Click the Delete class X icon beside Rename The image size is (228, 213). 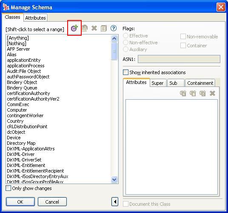coord(94,28)
